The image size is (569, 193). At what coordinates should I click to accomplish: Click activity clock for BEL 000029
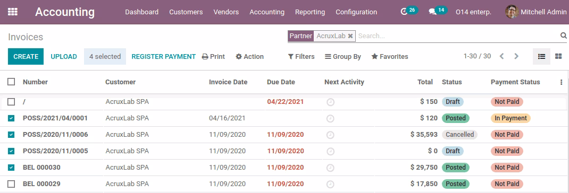point(330,185)
